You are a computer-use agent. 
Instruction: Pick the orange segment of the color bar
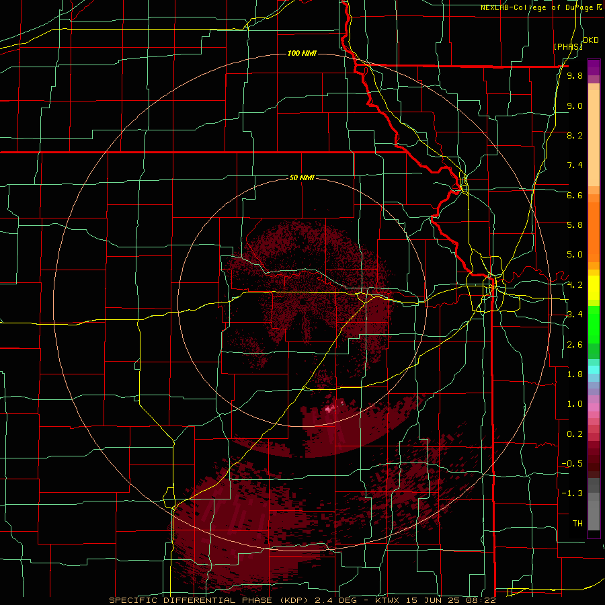594,231
